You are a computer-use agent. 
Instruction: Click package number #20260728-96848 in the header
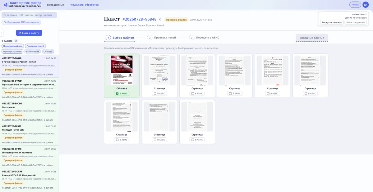pyautogui.click(x=140, y=19)
